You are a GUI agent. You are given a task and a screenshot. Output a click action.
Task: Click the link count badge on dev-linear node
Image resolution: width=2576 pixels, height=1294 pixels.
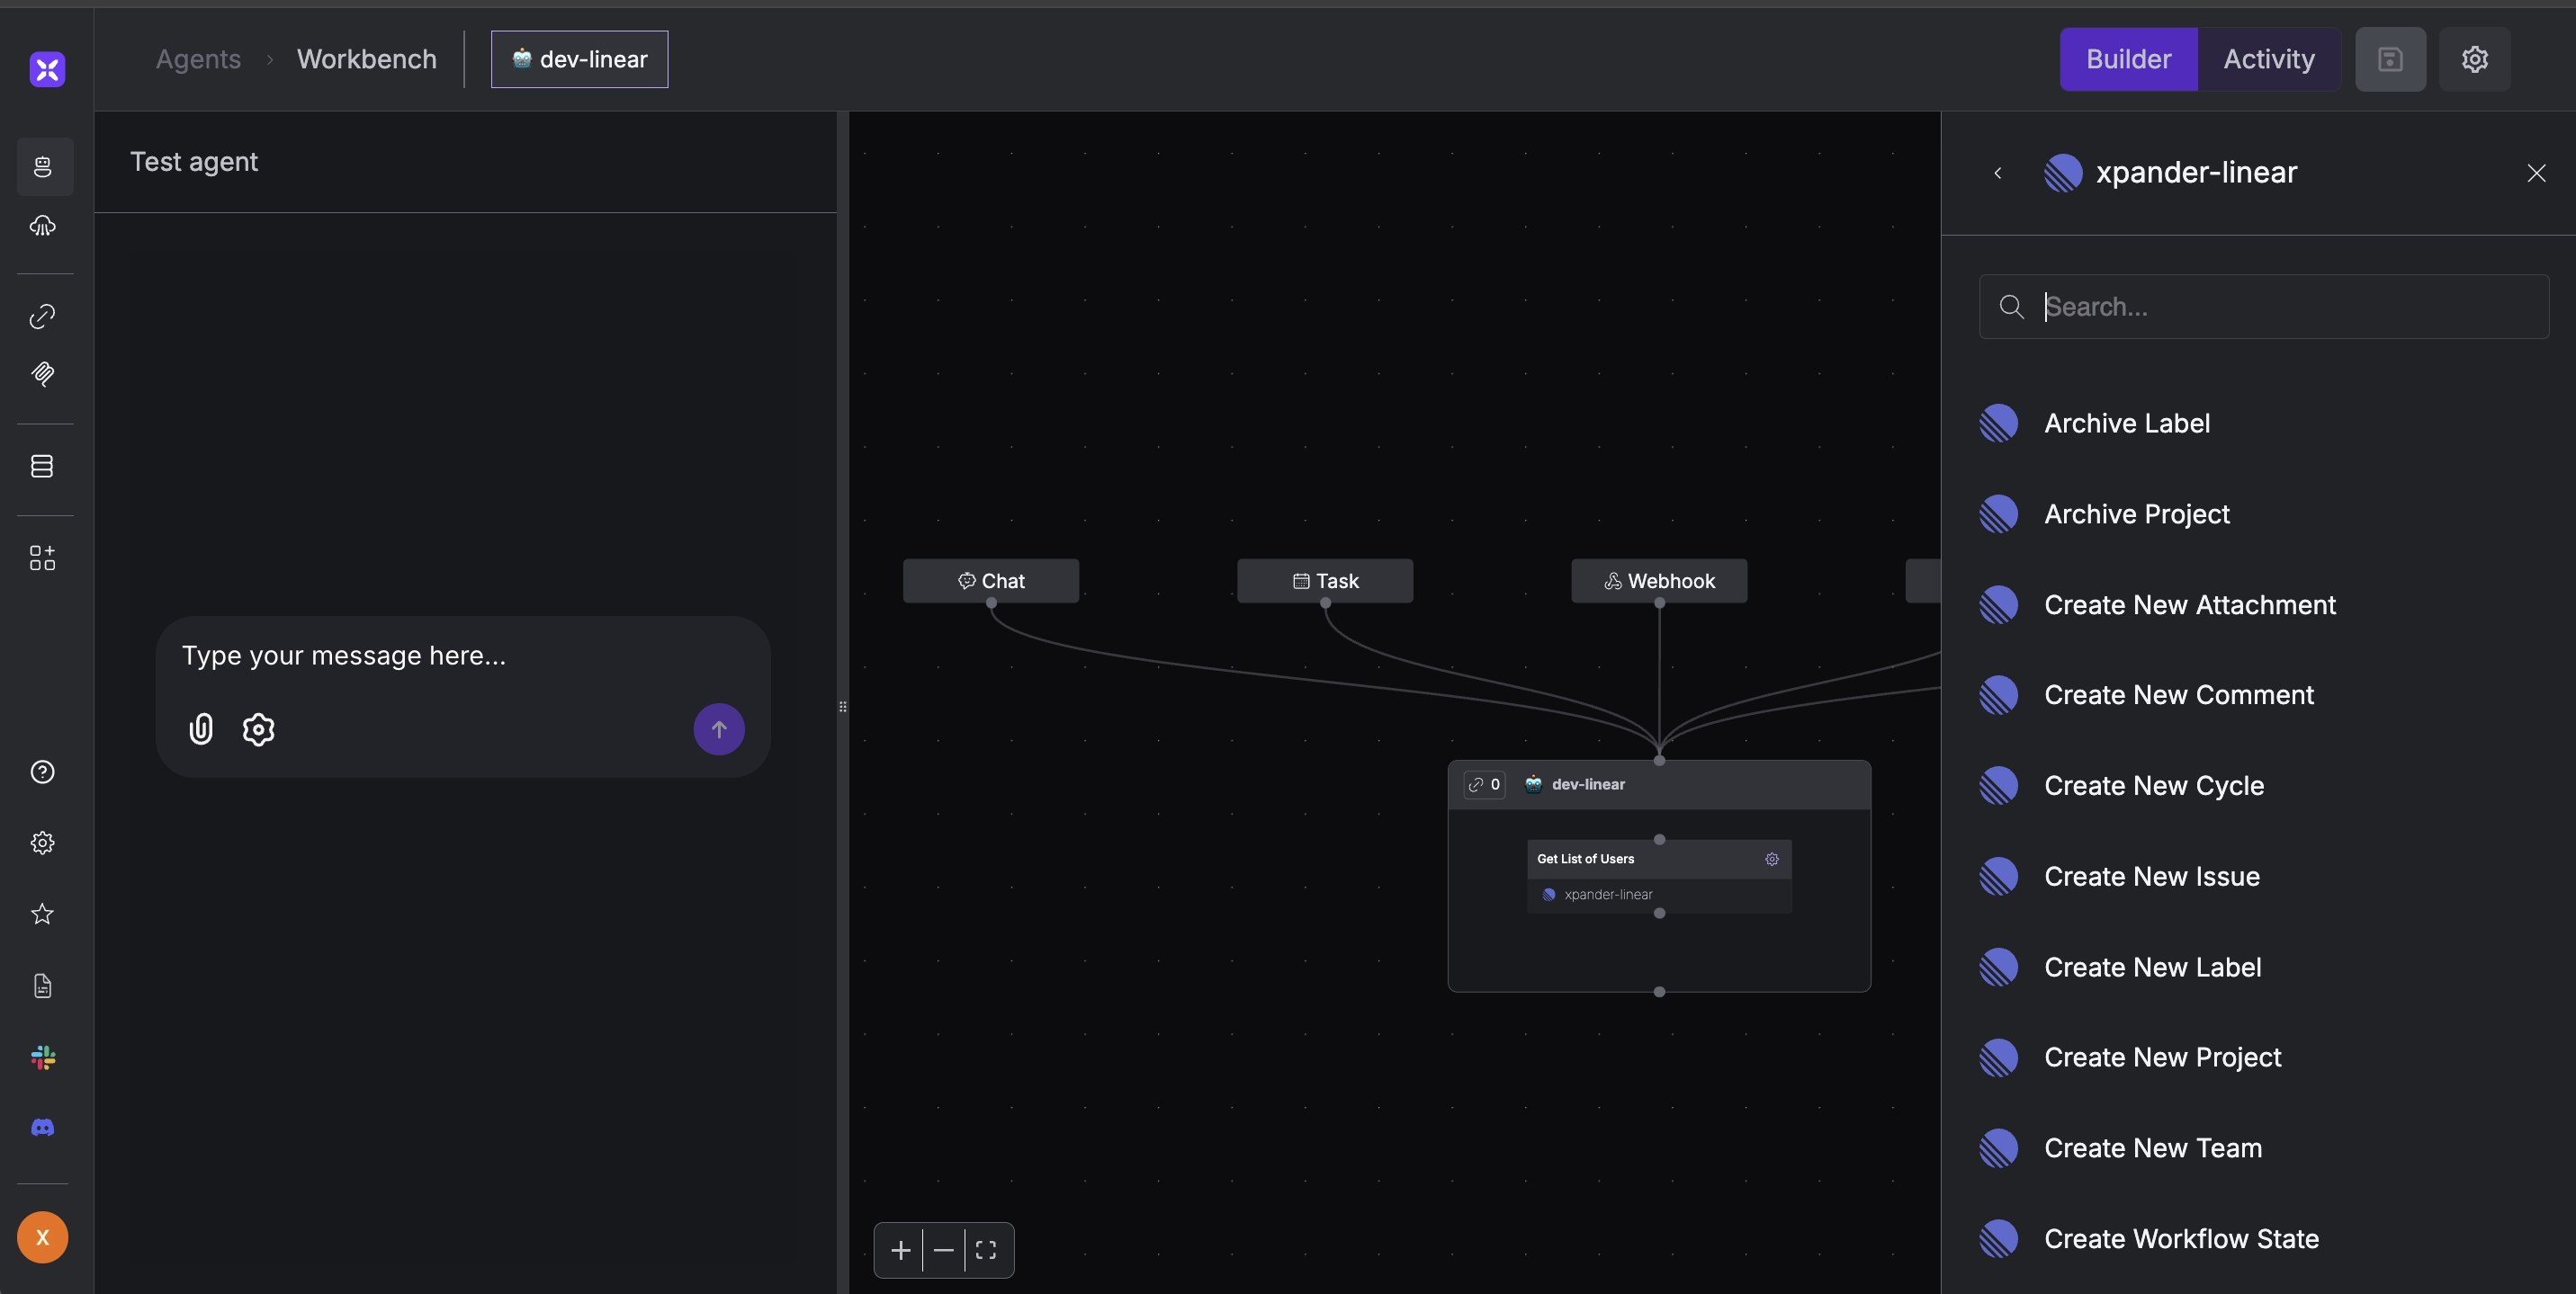(1484, 784)
